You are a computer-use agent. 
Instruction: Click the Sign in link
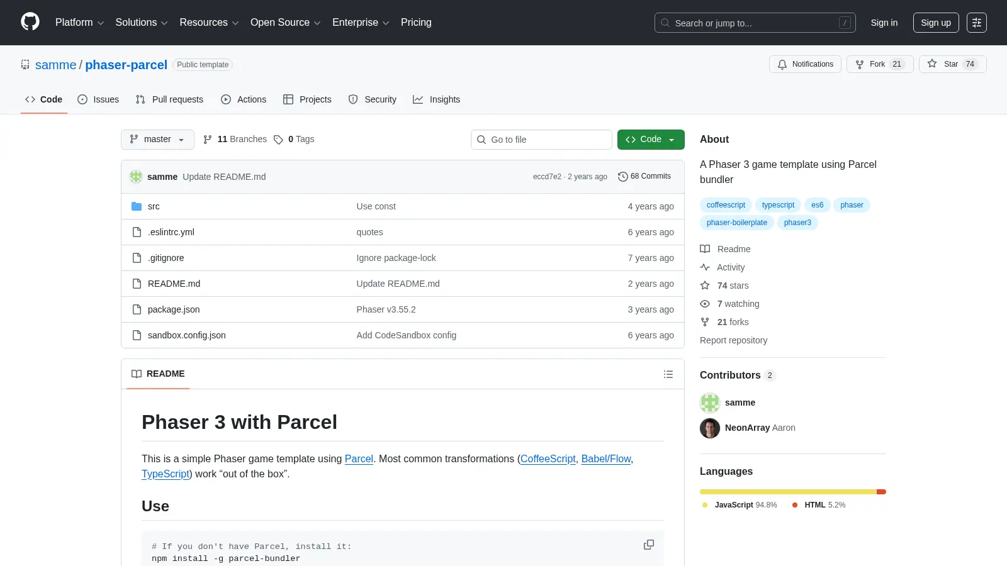click(x=884, y=23)
